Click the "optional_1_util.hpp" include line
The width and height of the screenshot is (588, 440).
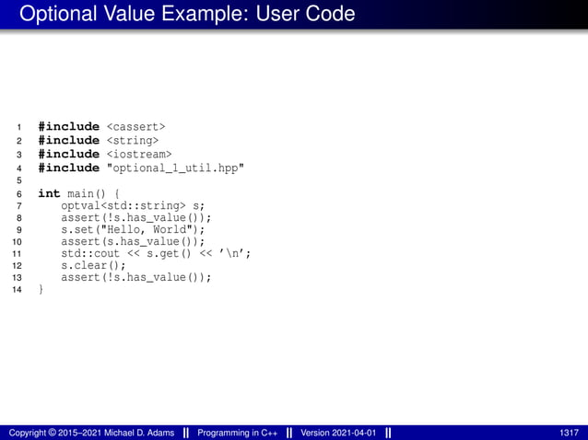(141, 168)
